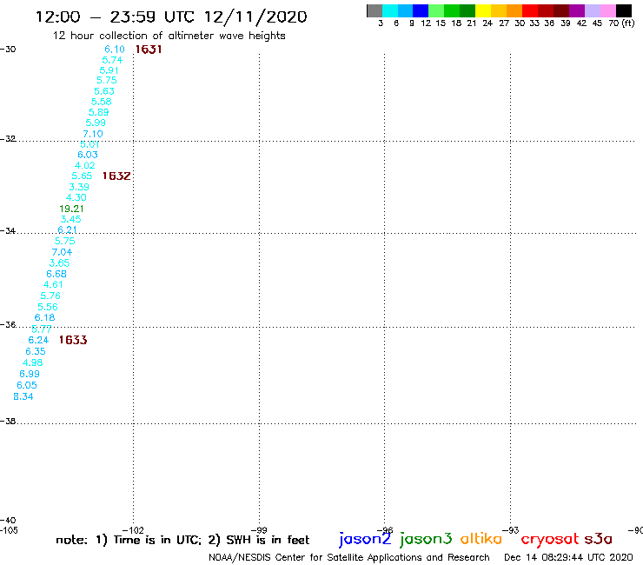
Task: Click the 5.58 wave height reading
Action: click(102, 102)
